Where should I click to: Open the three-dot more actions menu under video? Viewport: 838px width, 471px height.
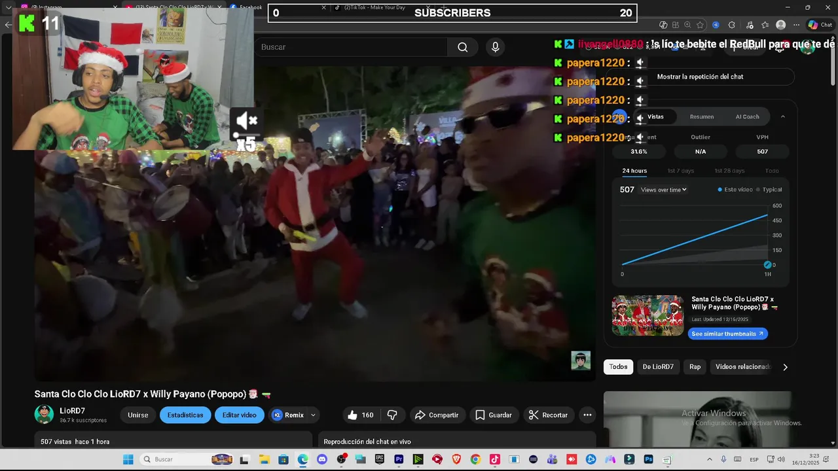pos(587,415)
